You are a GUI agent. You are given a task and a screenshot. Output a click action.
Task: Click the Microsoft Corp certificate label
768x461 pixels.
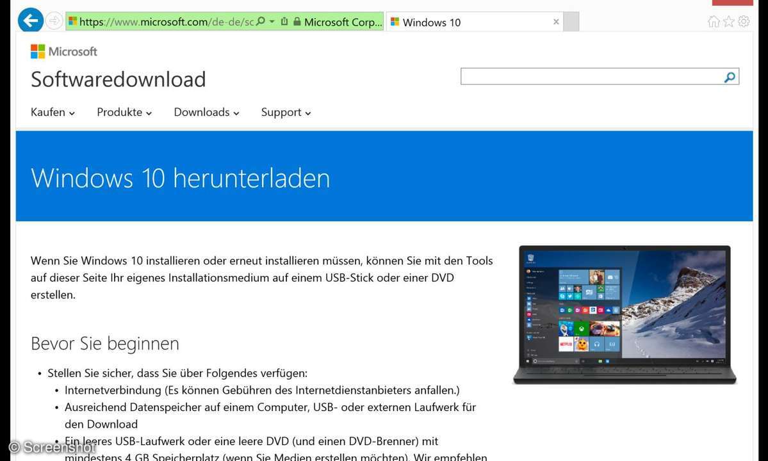343,22
